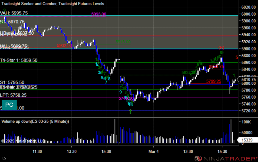Image resolution: width=258 pixels, height=162 pixels.
Task: Click the 100K volume axis label
Action: [x=246, y=122]
